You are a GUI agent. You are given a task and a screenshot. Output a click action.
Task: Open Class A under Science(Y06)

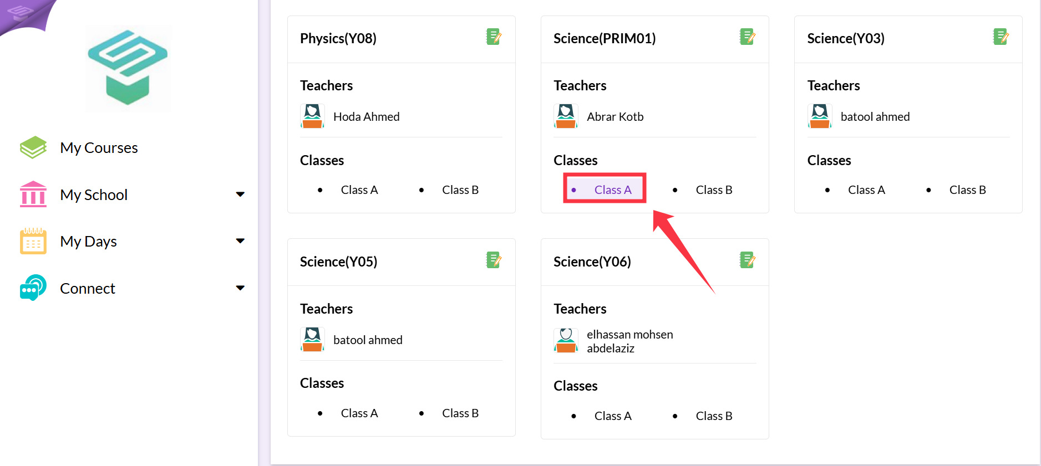613,416
